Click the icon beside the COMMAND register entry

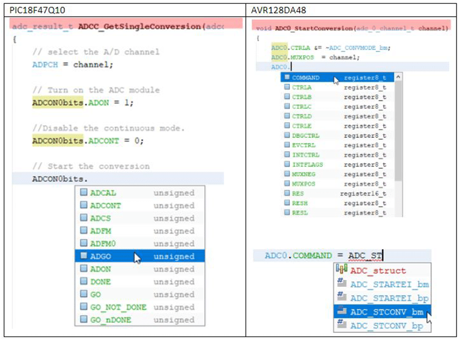point(287,78)
